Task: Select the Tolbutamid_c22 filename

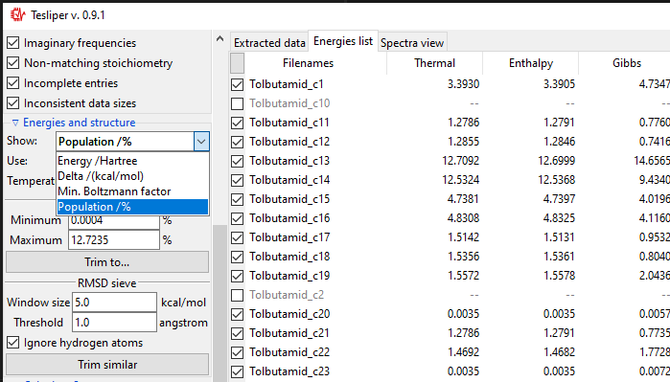Action: point(289,352)
